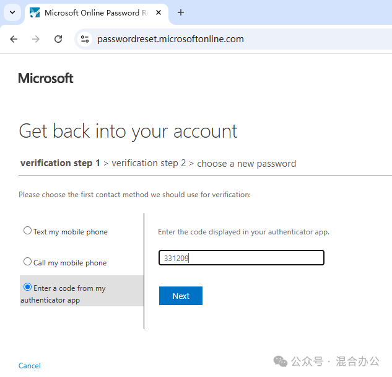The height and width of the screenshot is (377, 392).
Task: Click the Get back into your account heading
Action: click(128, 132)
